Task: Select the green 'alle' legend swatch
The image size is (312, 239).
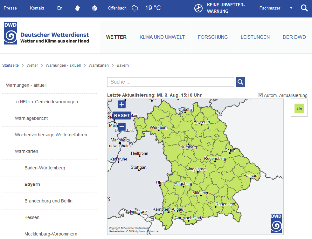Action: tap(299, 108)
